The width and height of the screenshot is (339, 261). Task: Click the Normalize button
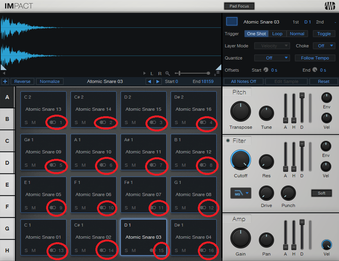tap(50, 81)
